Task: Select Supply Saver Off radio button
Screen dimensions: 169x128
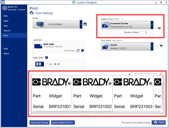Action: [55, 64]
